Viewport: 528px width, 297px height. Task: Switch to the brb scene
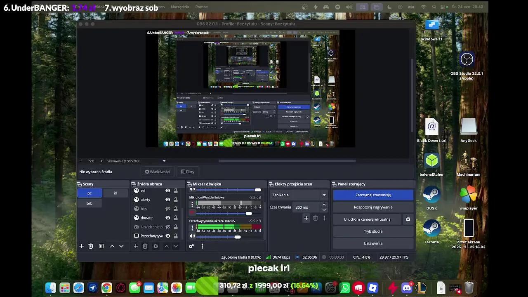90,203
